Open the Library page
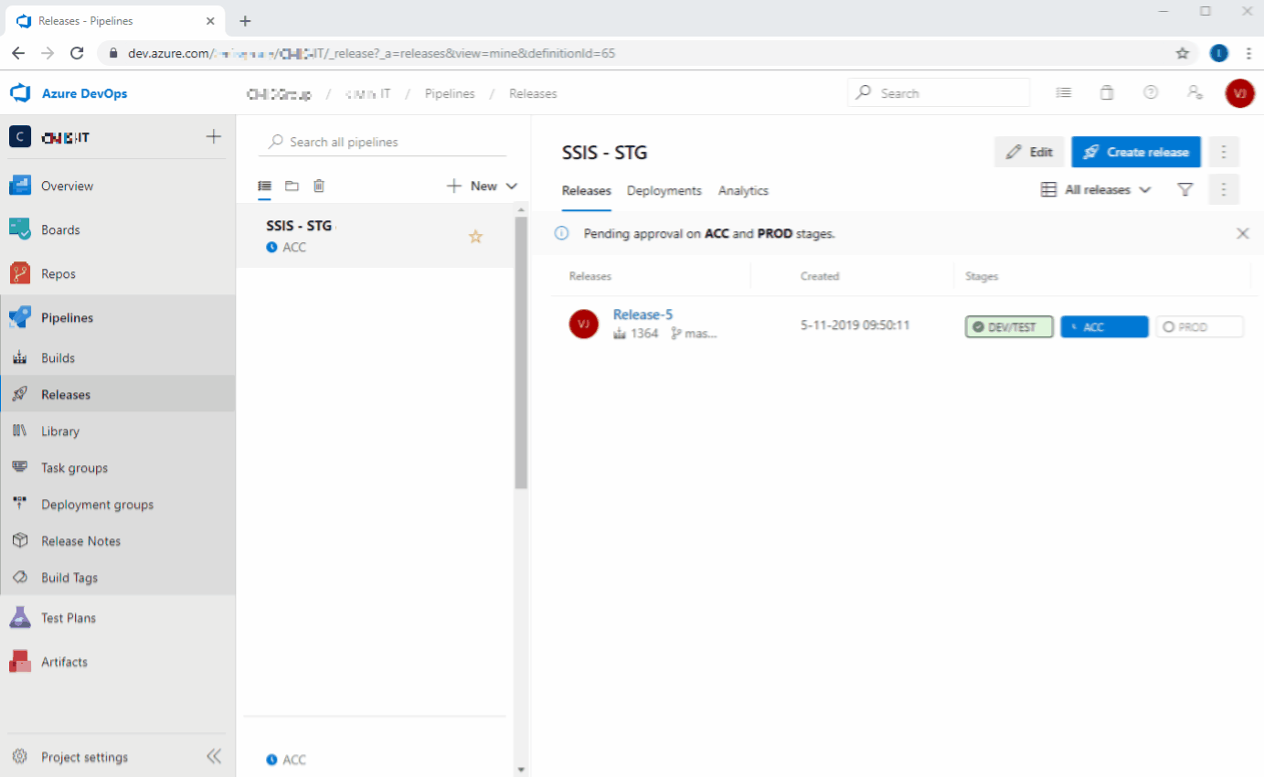 pyautogui.click(x=59, y=431)
